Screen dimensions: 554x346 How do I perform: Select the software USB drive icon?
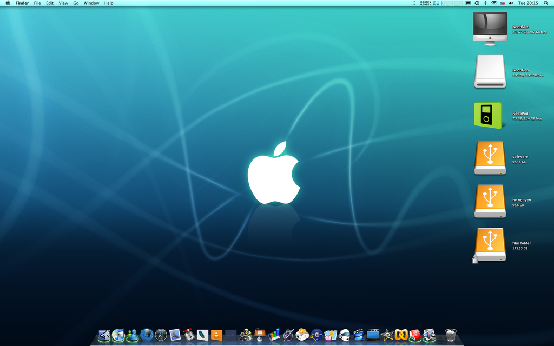click(490, 158)
